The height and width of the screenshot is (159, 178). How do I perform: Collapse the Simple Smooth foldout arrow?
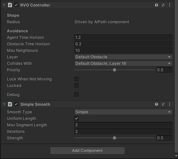pyautogui.click(x=4, y=104)
